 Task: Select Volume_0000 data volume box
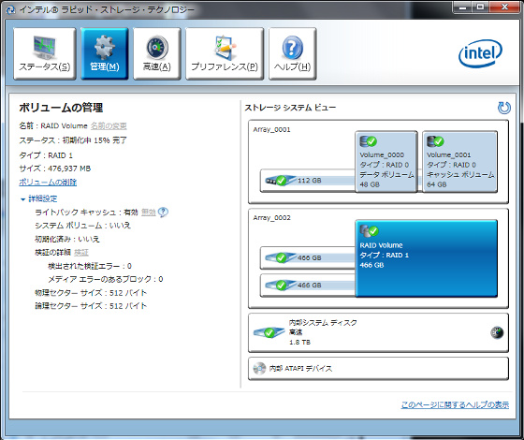pyautogui.click(x=386, y=161)
